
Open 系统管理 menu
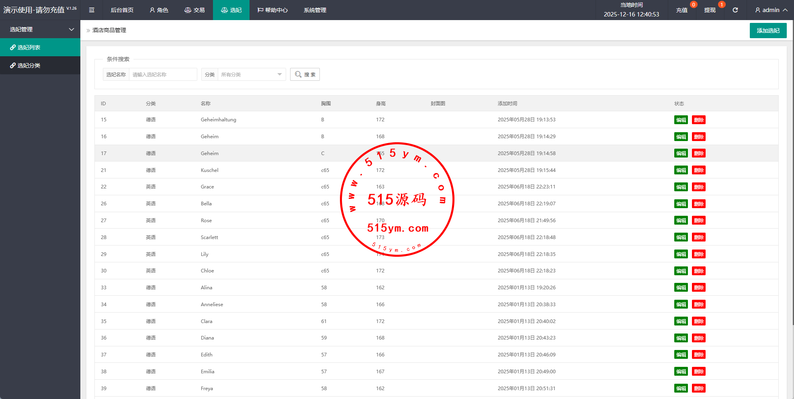coord(315,10)
